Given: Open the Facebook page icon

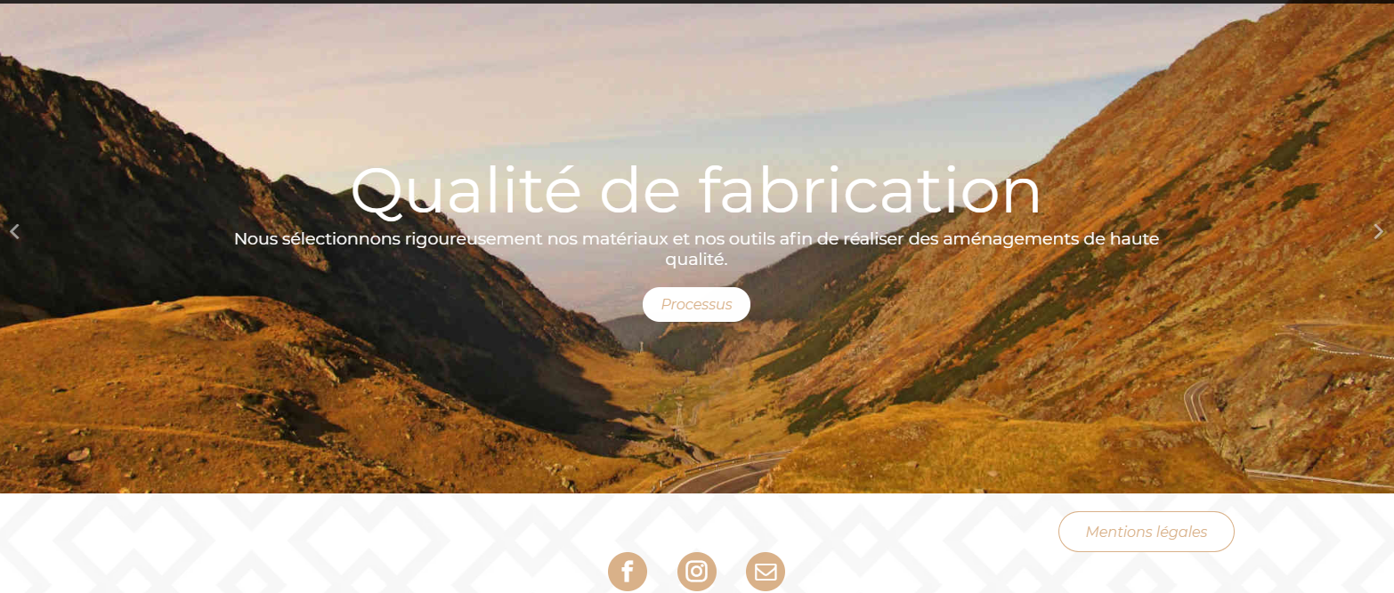Looking at the screenshot, I should [628, 572].
